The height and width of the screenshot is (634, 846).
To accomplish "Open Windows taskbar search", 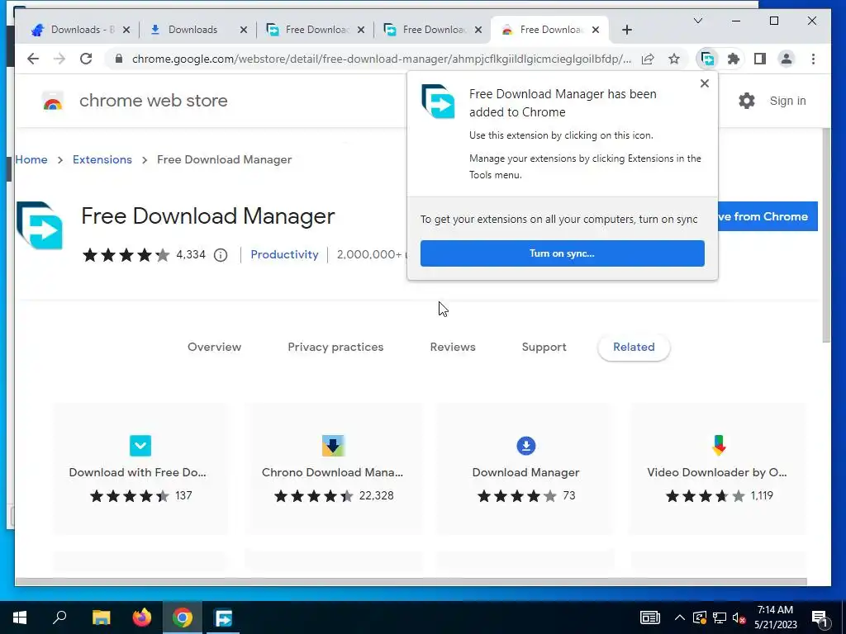I will (x=59, y=617).
